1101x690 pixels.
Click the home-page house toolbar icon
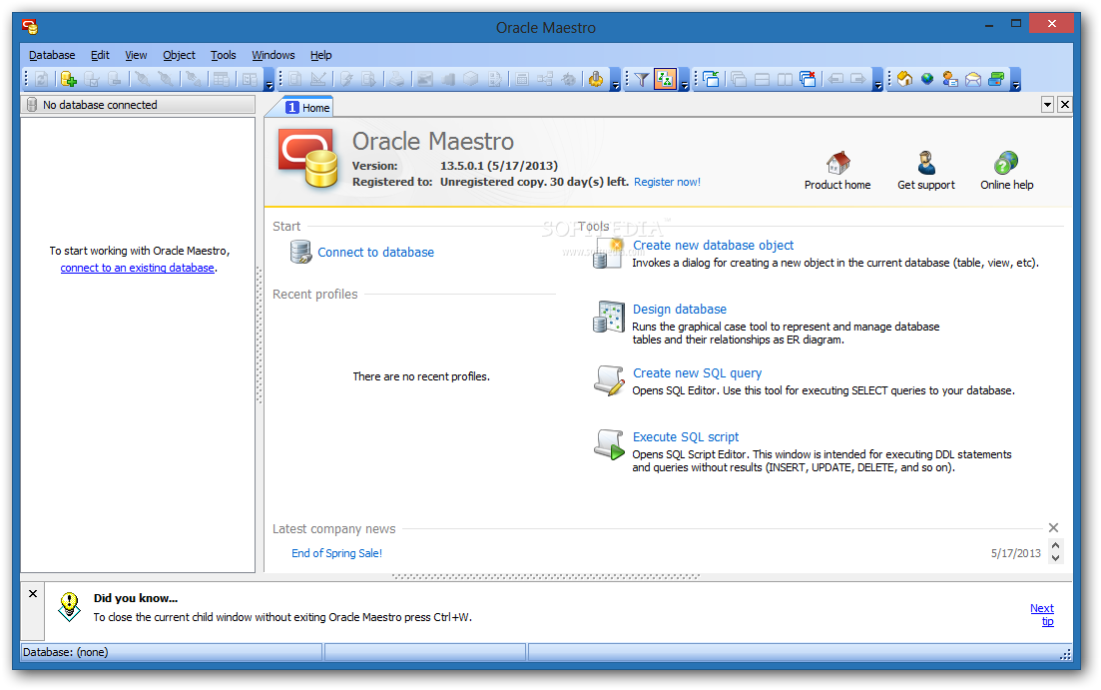click(905, 80)
